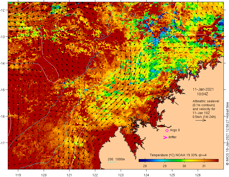Image resolution: width=229 pixels, height=177 pixels.
Task: Click latitude axis label -15
Action: point(3,90)
